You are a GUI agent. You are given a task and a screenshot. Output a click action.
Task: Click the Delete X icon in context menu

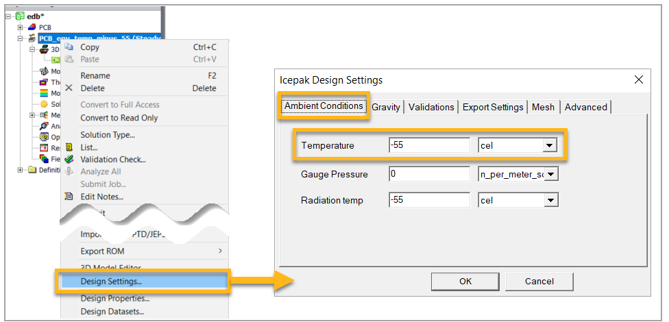[69, 88]
